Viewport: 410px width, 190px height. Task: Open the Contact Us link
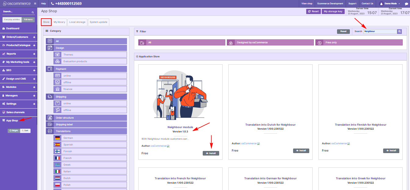coord(368,4)
